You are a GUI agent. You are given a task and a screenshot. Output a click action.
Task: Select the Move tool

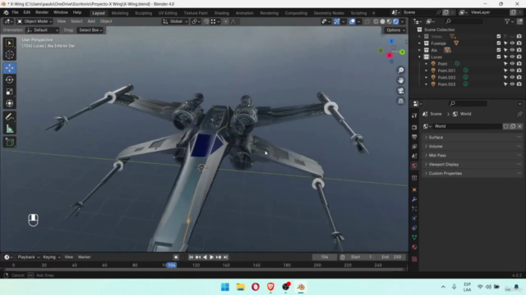[9, 68]
